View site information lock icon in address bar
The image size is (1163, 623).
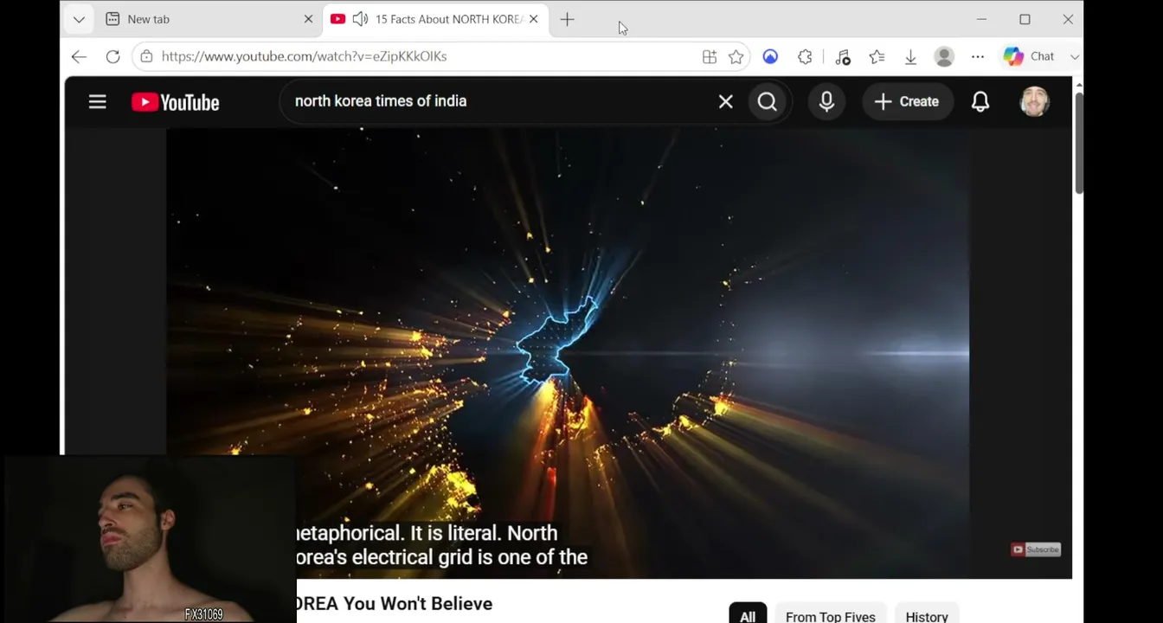tap(146, 56)
